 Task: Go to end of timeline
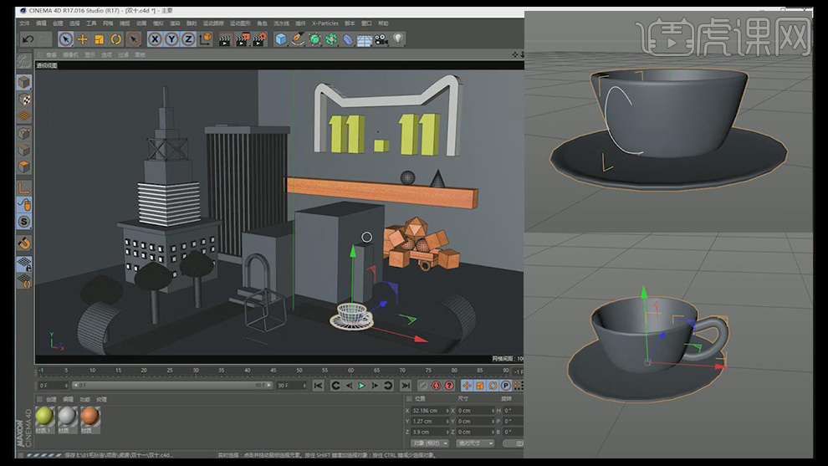pos(406,386)
